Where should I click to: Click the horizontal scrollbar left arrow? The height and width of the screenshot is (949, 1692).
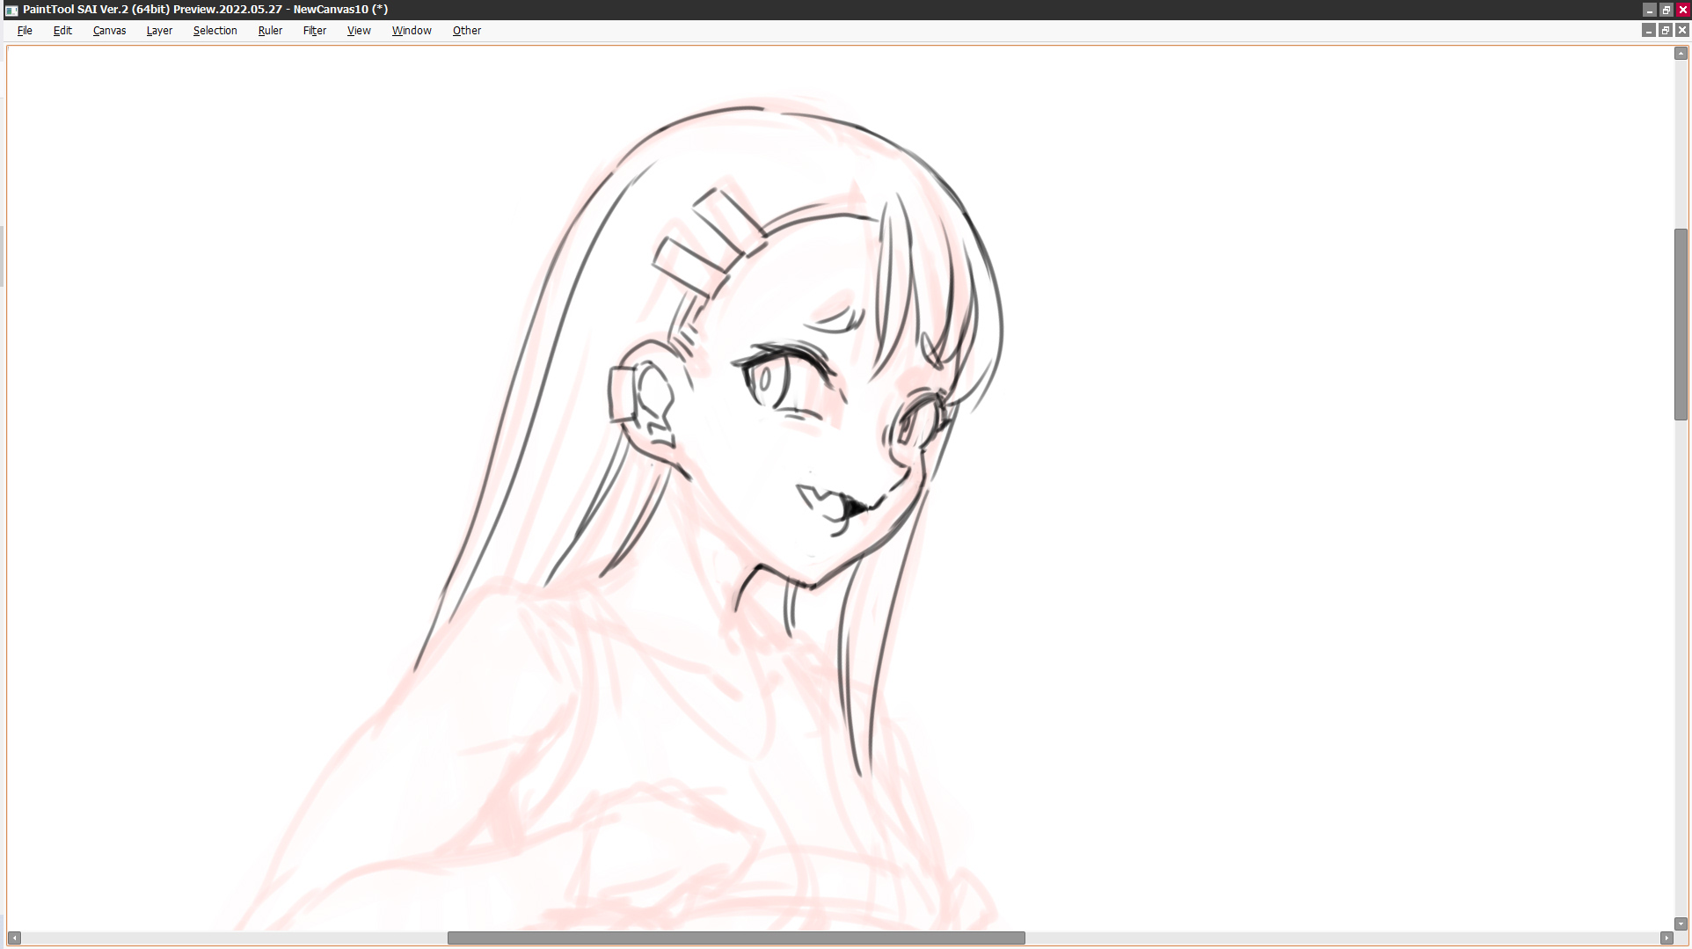14,938
